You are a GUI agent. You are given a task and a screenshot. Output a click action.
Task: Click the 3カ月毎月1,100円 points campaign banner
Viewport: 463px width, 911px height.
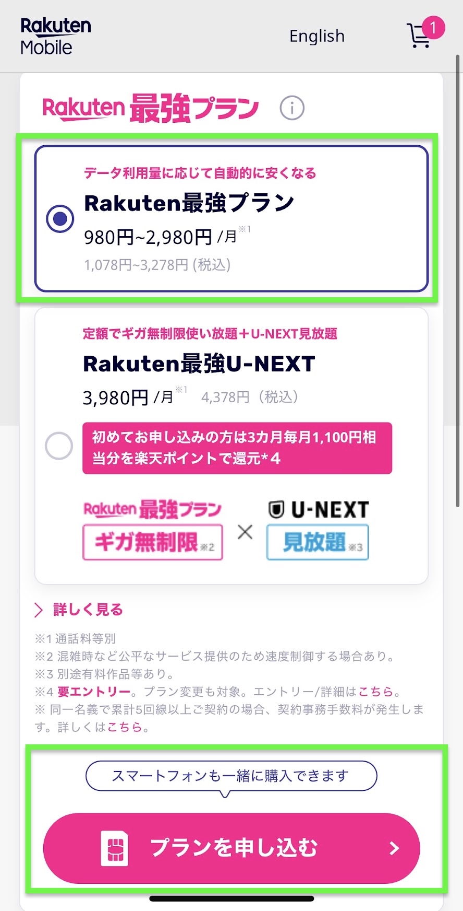(x=237, y=448)
